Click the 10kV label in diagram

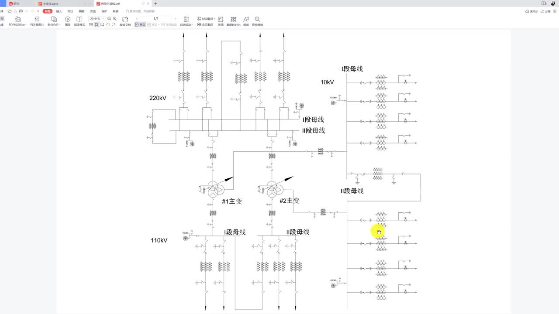click(327, 82)
